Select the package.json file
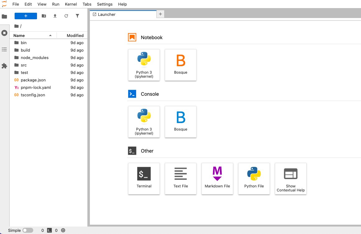This screenshot has width=361, height=234. pos(49,80)
